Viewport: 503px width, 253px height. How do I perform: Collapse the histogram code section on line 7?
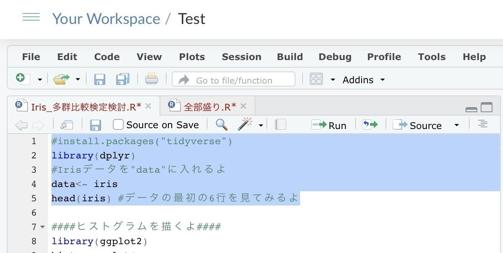[43, 227]
